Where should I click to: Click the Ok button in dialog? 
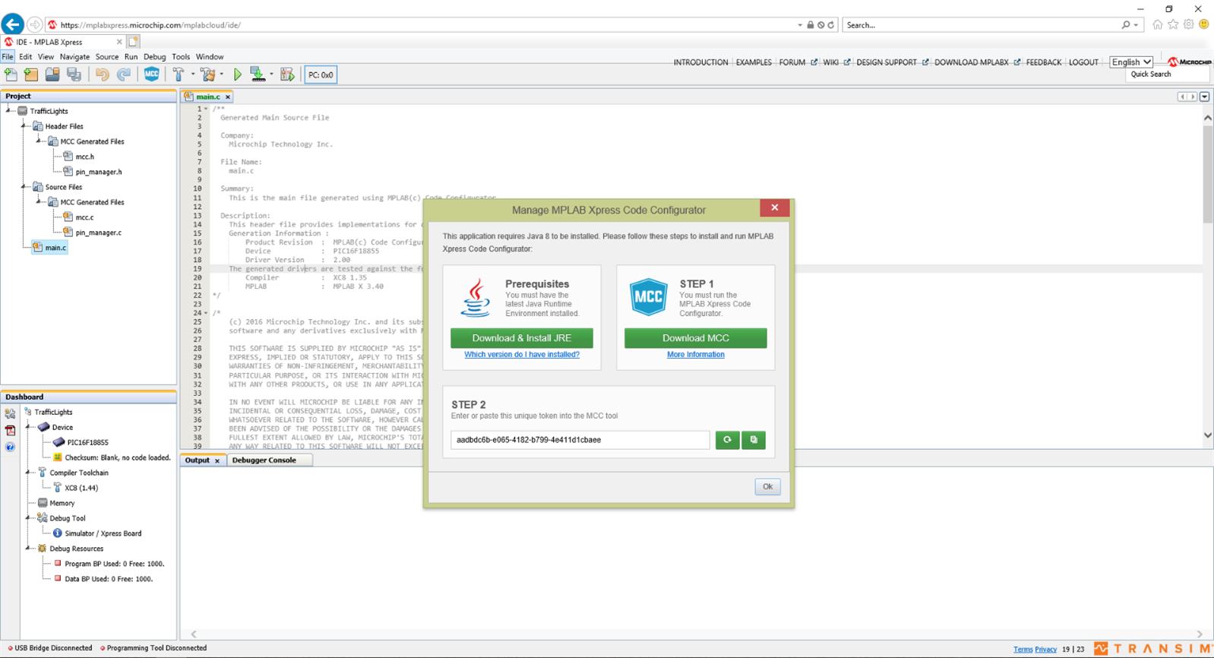click(x=767, y=486)
